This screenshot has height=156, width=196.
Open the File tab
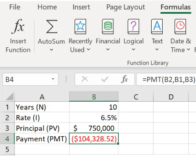pos(15,7)
